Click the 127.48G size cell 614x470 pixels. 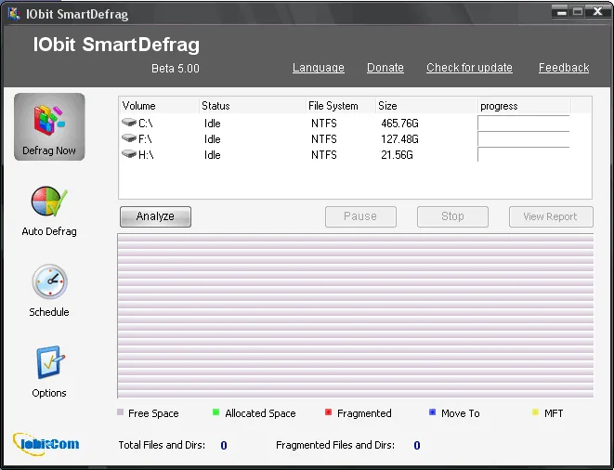pos(399,139)
